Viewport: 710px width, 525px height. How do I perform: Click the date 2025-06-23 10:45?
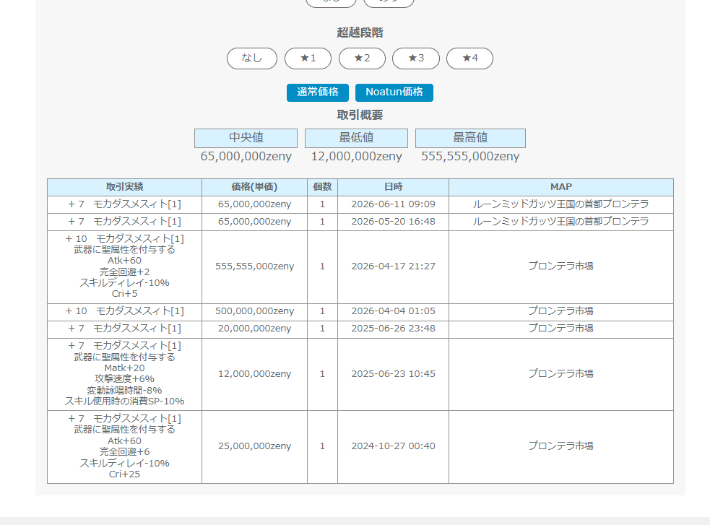coord(393,374)
